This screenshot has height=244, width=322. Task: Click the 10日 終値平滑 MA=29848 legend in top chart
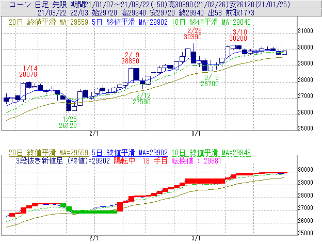pyautogui.click(x=211, y=22)
